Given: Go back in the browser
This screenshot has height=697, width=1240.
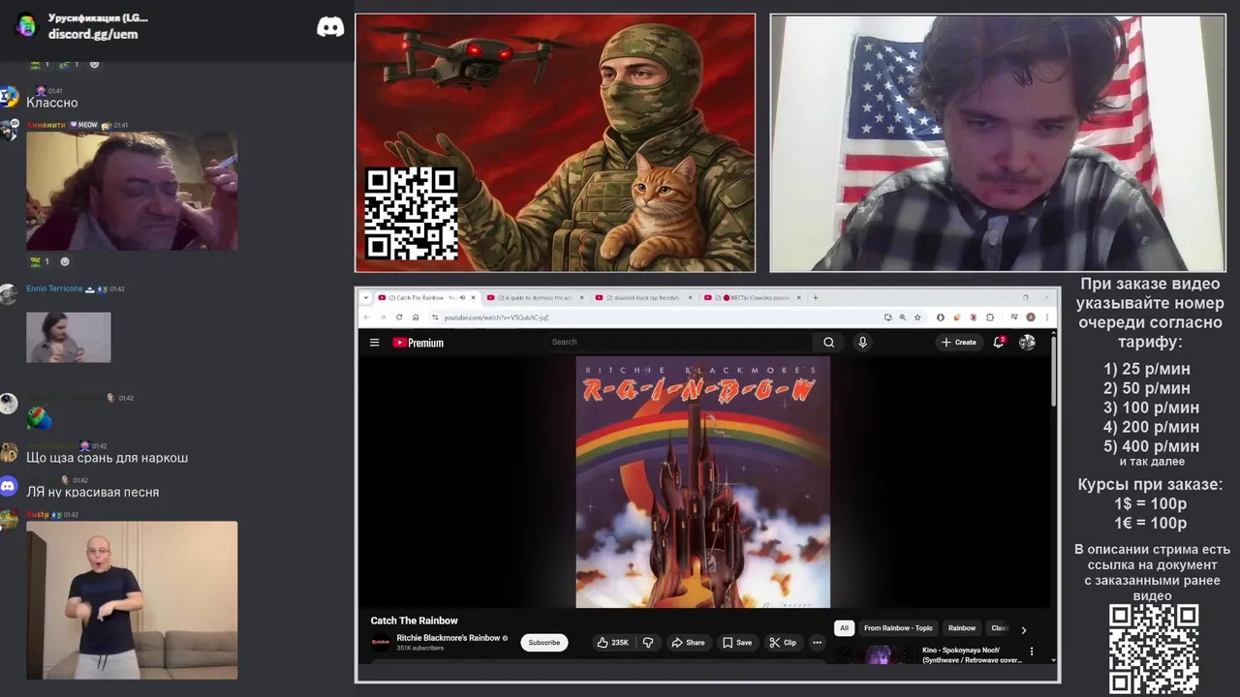Looking at the screenshot, I should tap(366, 317).
